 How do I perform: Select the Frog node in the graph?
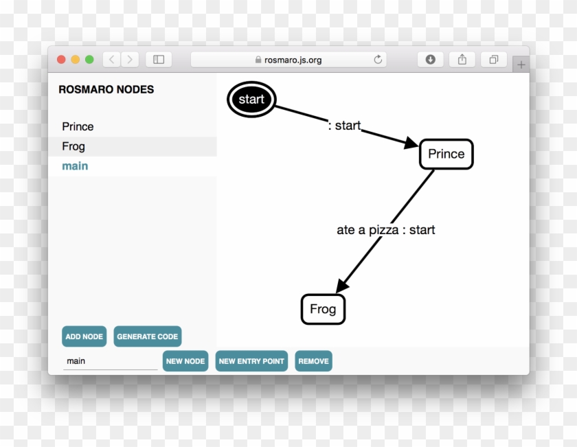click(x=323, y=309)
